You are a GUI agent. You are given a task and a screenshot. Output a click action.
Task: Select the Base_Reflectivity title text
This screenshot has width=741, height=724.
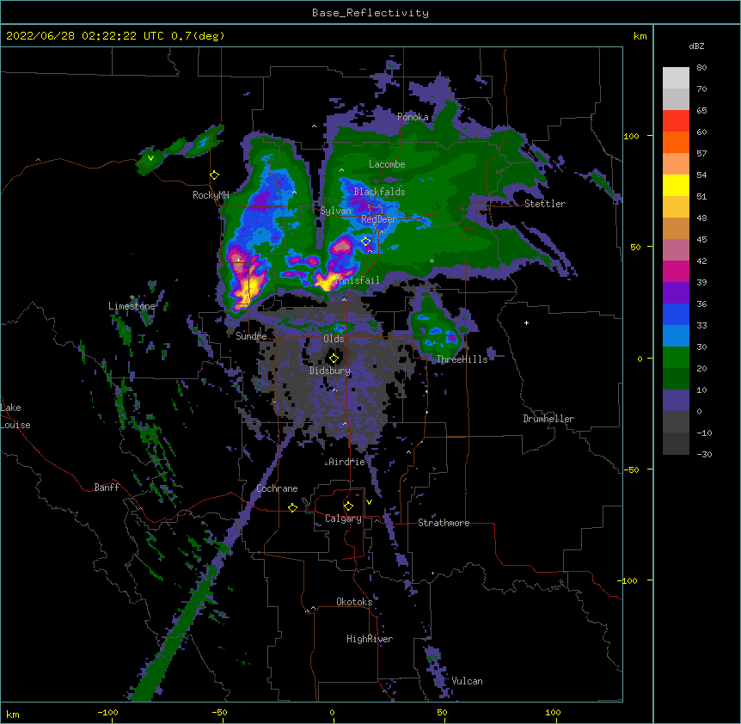370,13
